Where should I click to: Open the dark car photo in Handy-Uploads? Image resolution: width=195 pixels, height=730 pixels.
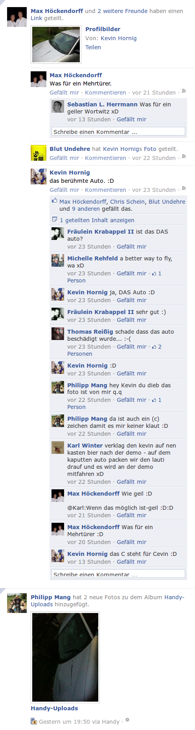65,657
